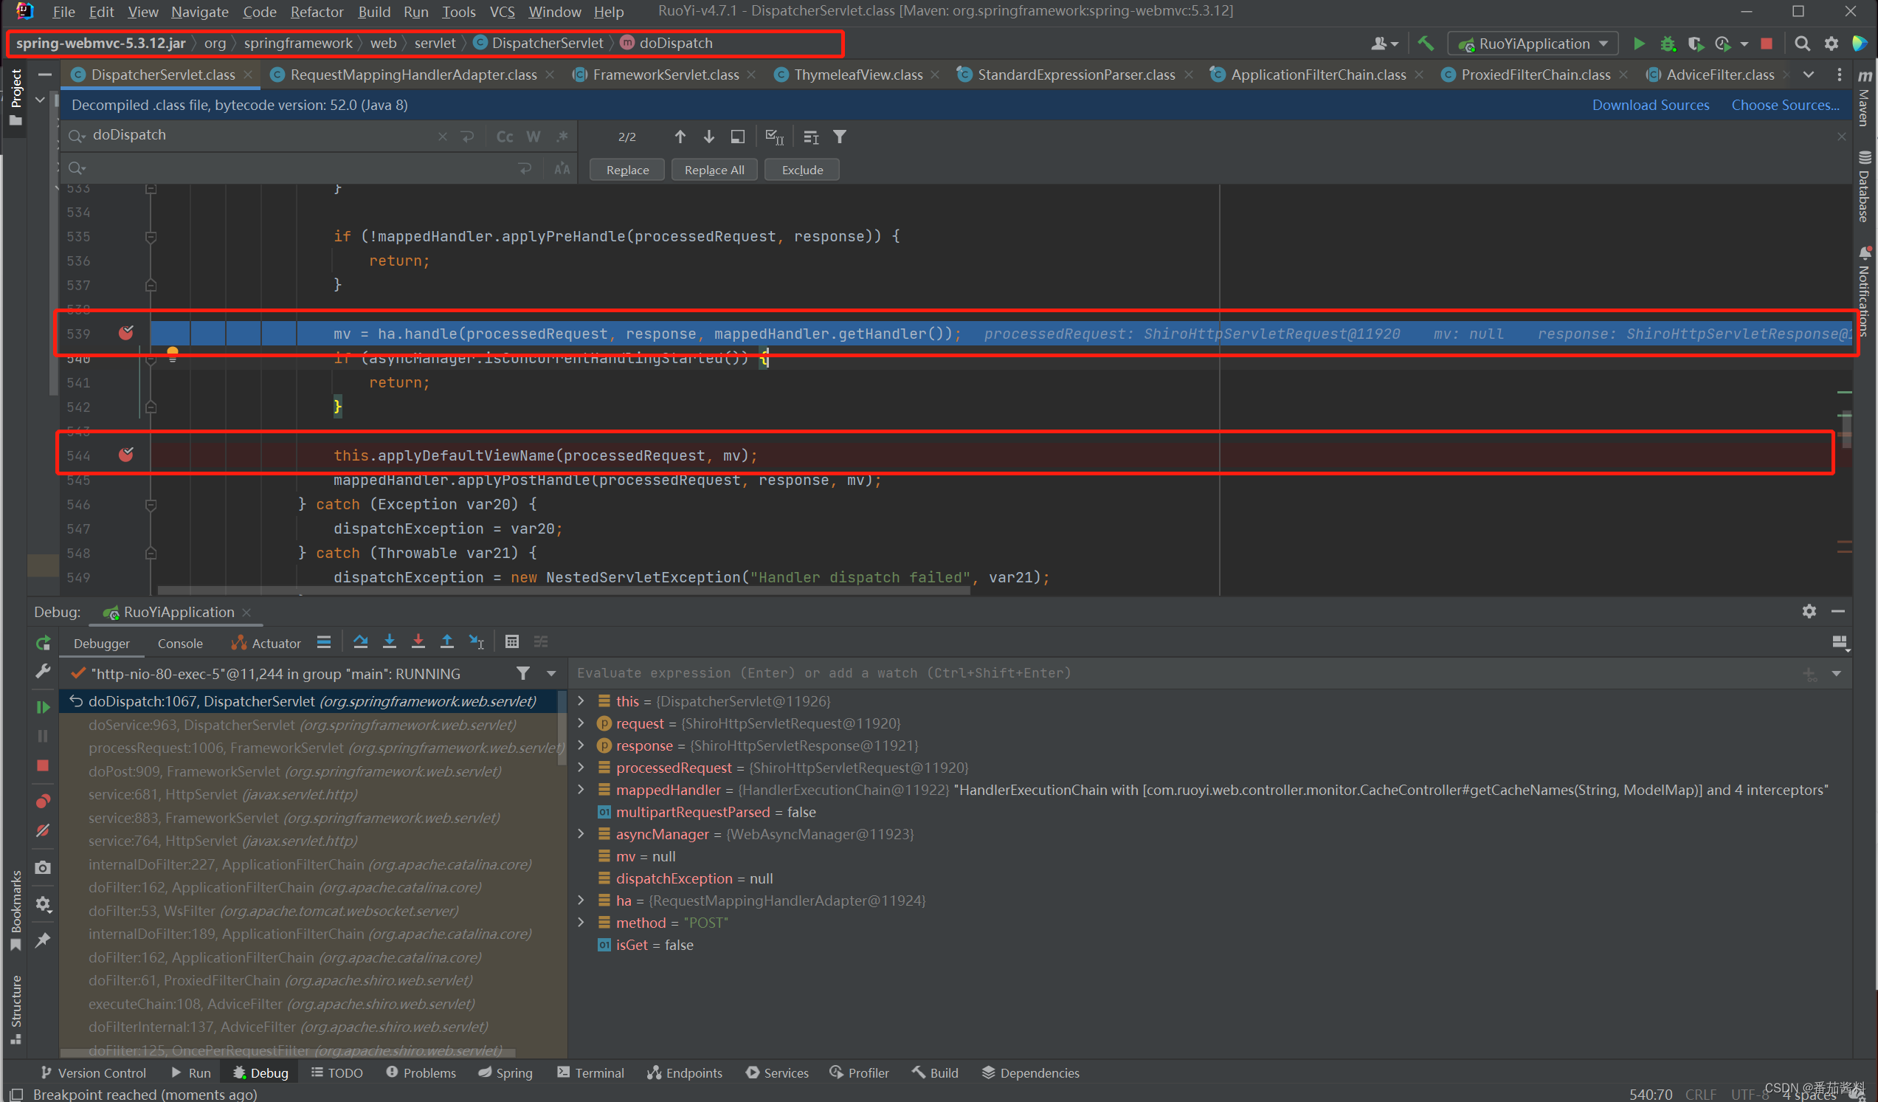Open thread selector dropdown arrow
The width and height of the screenshot is (1878, 1102).
(x=551, y=673)
